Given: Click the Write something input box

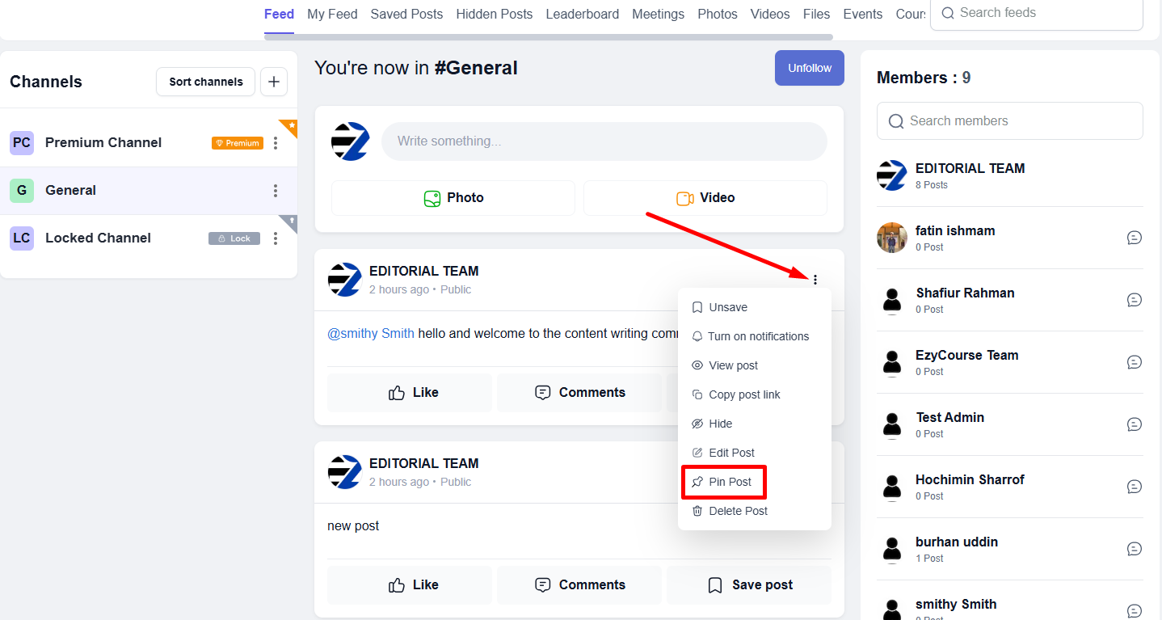Looking at the screenshot, I should pos(604,141).
